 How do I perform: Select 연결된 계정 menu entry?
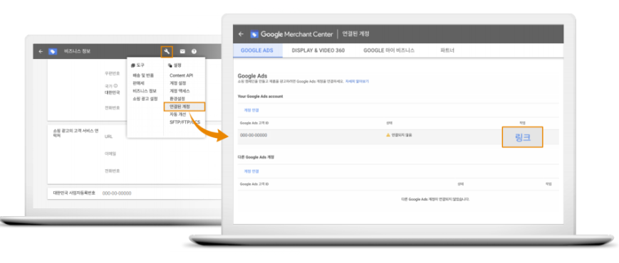tap(184, 107)
